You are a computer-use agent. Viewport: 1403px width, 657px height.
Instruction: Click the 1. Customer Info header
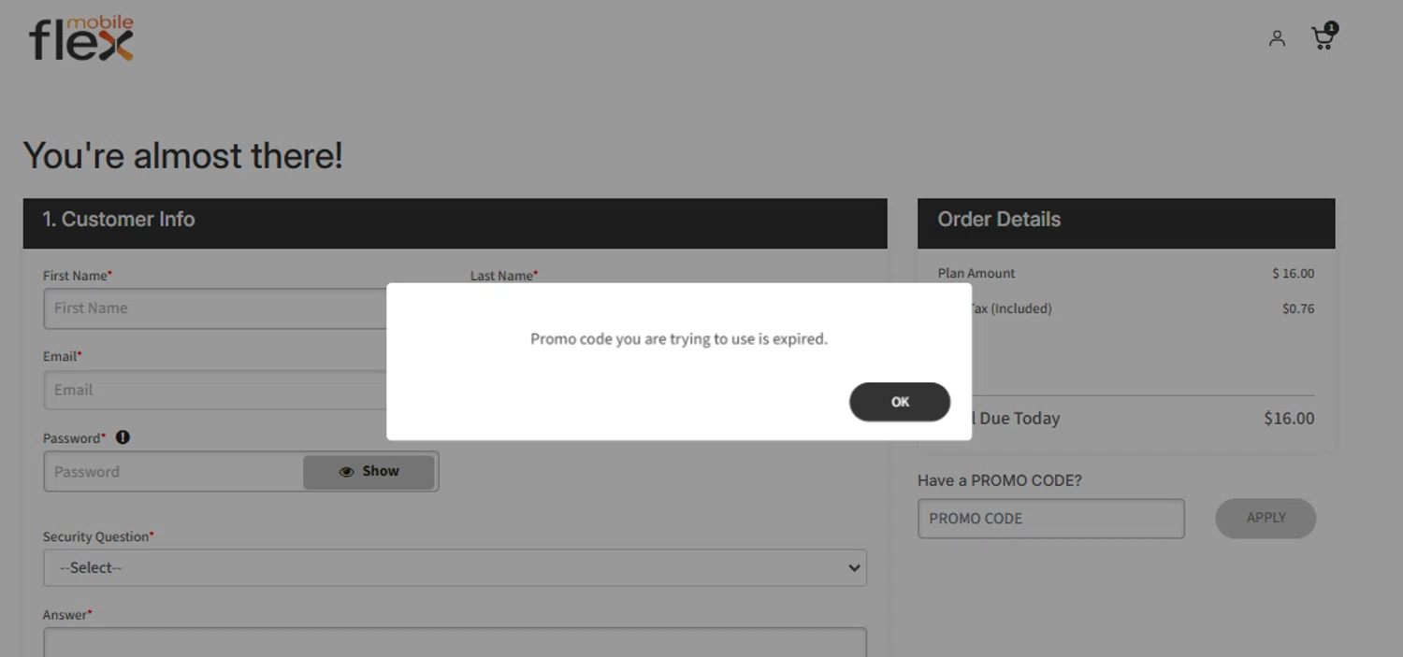tap(455, 223)
